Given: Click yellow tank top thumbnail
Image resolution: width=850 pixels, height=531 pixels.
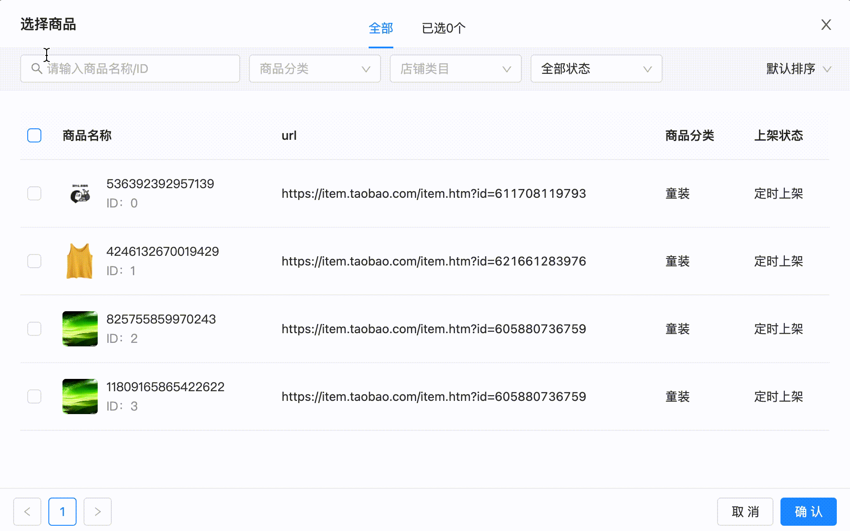Looking at the screenshot, I should 80,261.
